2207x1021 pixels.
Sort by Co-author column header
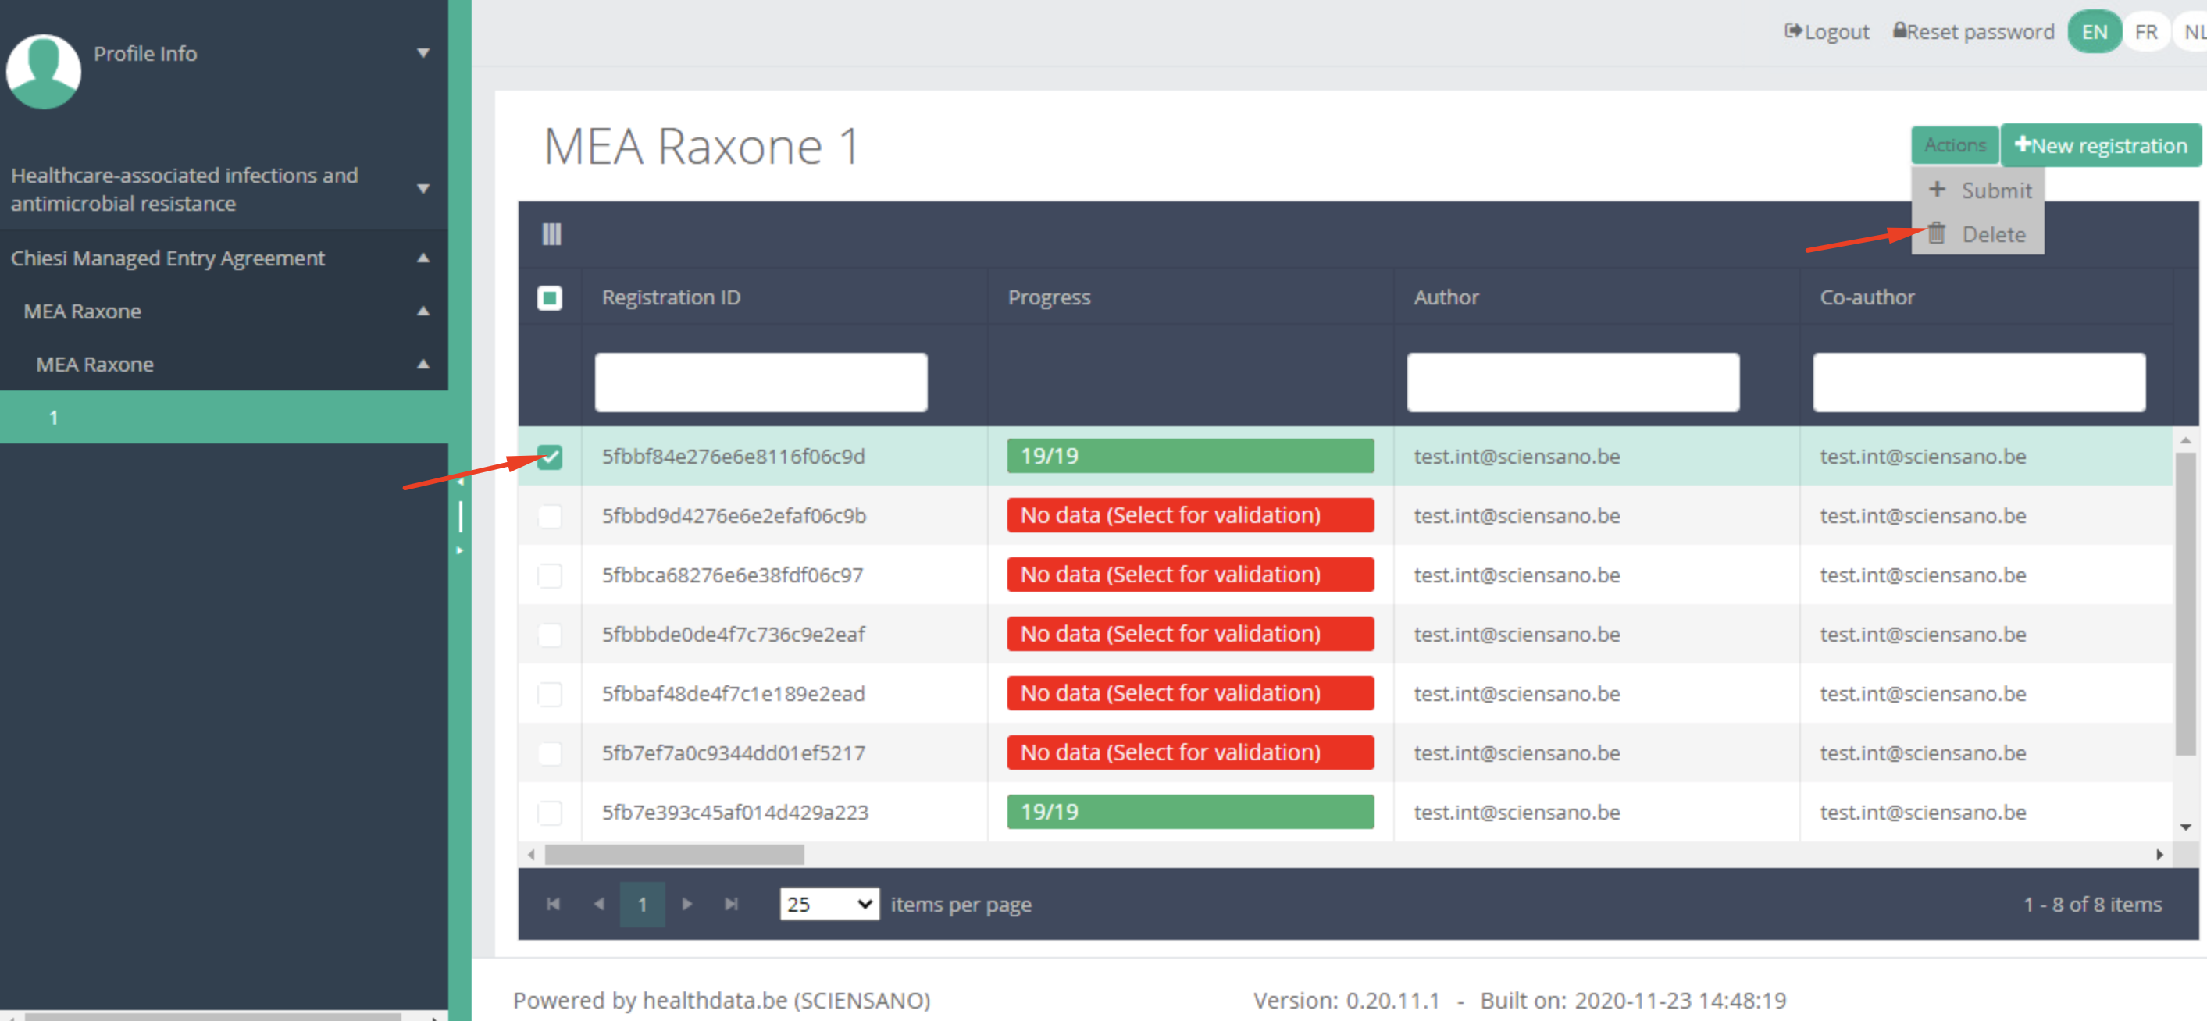[x=1867, y=297]
